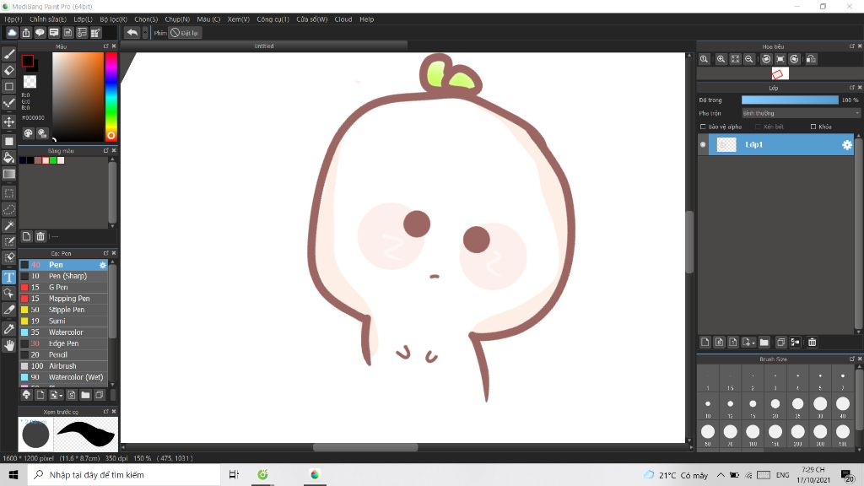Viewport: 864px width, 486px height.
Task: Open Cloud menu
Action: coord(343,19)
